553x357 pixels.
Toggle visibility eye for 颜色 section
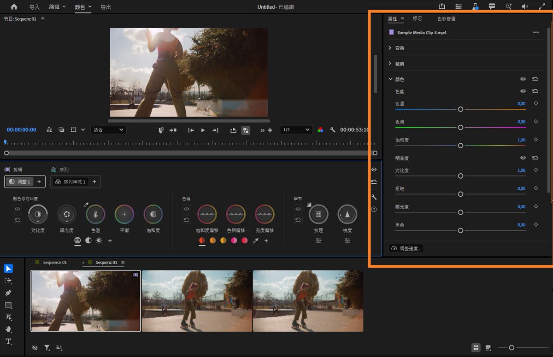click(x=523, y=79)
